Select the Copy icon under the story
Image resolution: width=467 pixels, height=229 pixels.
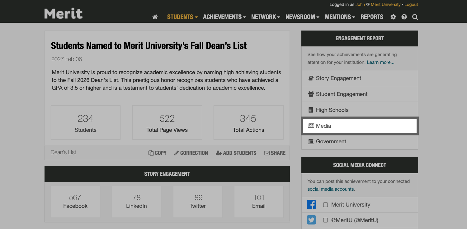[151, 153]
